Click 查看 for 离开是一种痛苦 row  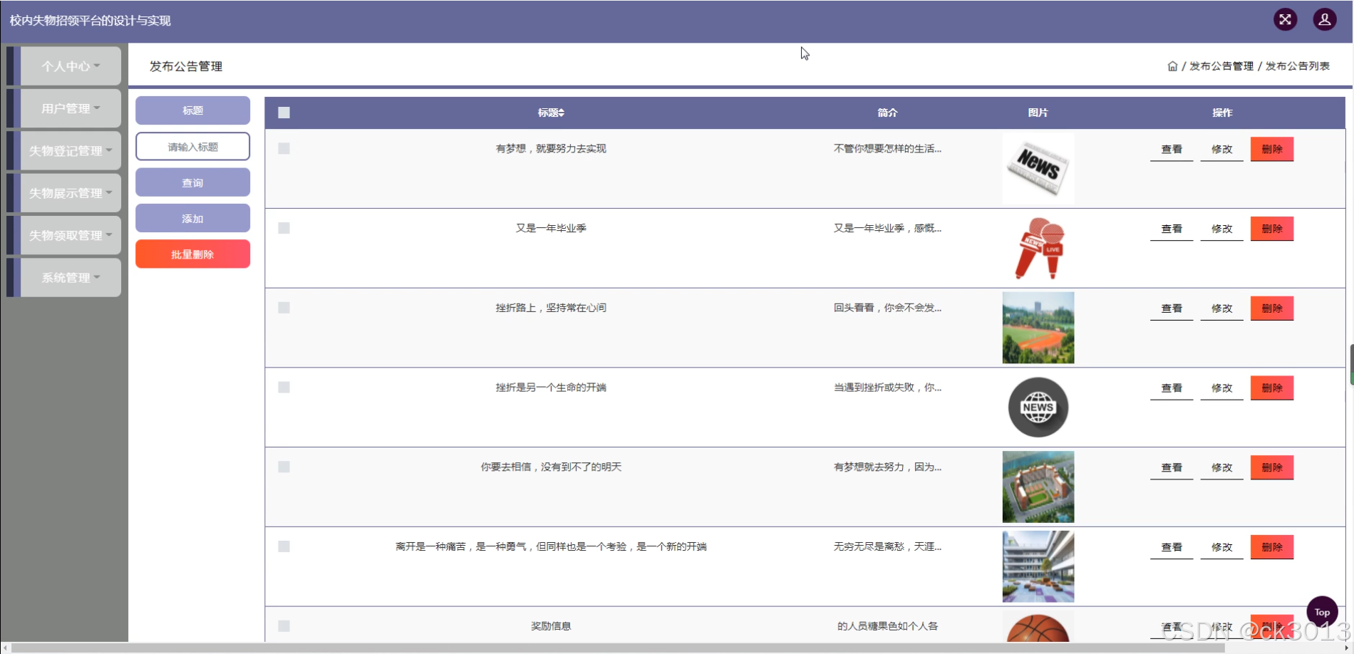[1172, 547]
